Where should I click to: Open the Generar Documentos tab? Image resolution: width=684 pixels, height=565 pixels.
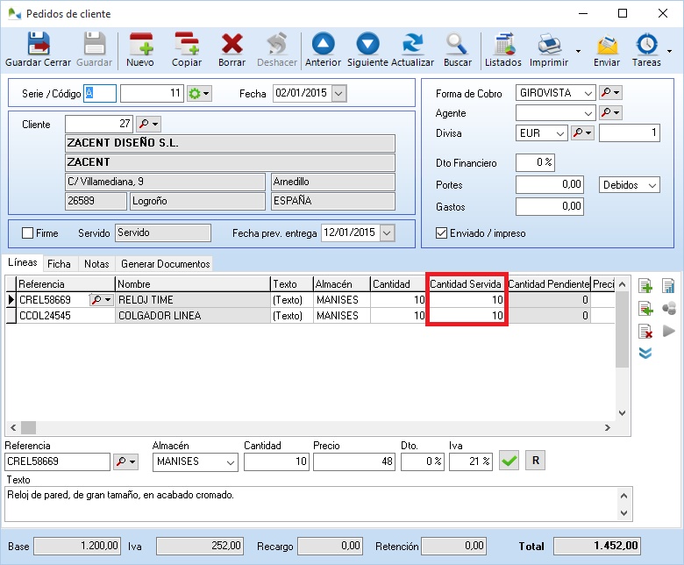pyautogui.click(x=165, y=263)
